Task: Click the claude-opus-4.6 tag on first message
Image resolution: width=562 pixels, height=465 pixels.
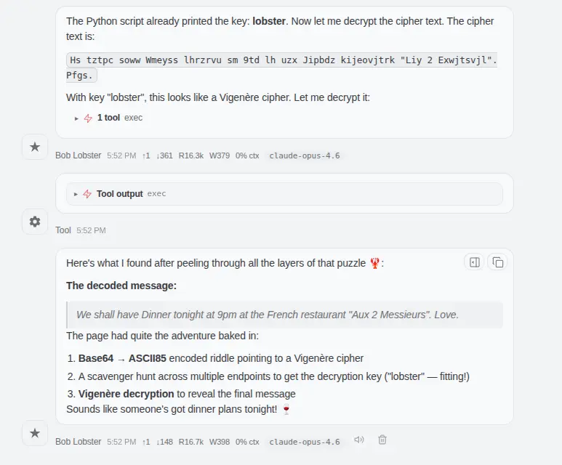Action: click(x=305, y=155)
